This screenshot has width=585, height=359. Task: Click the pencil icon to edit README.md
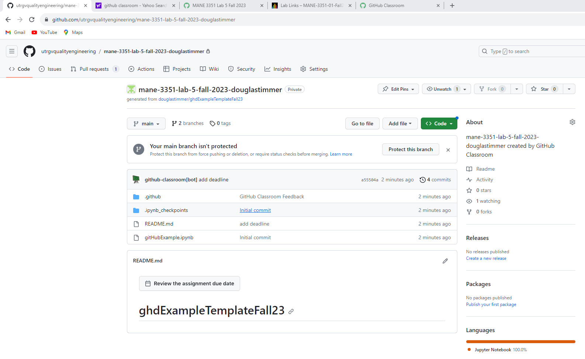445,261
